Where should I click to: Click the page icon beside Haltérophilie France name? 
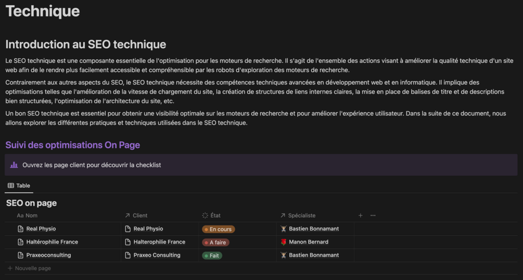21,242
